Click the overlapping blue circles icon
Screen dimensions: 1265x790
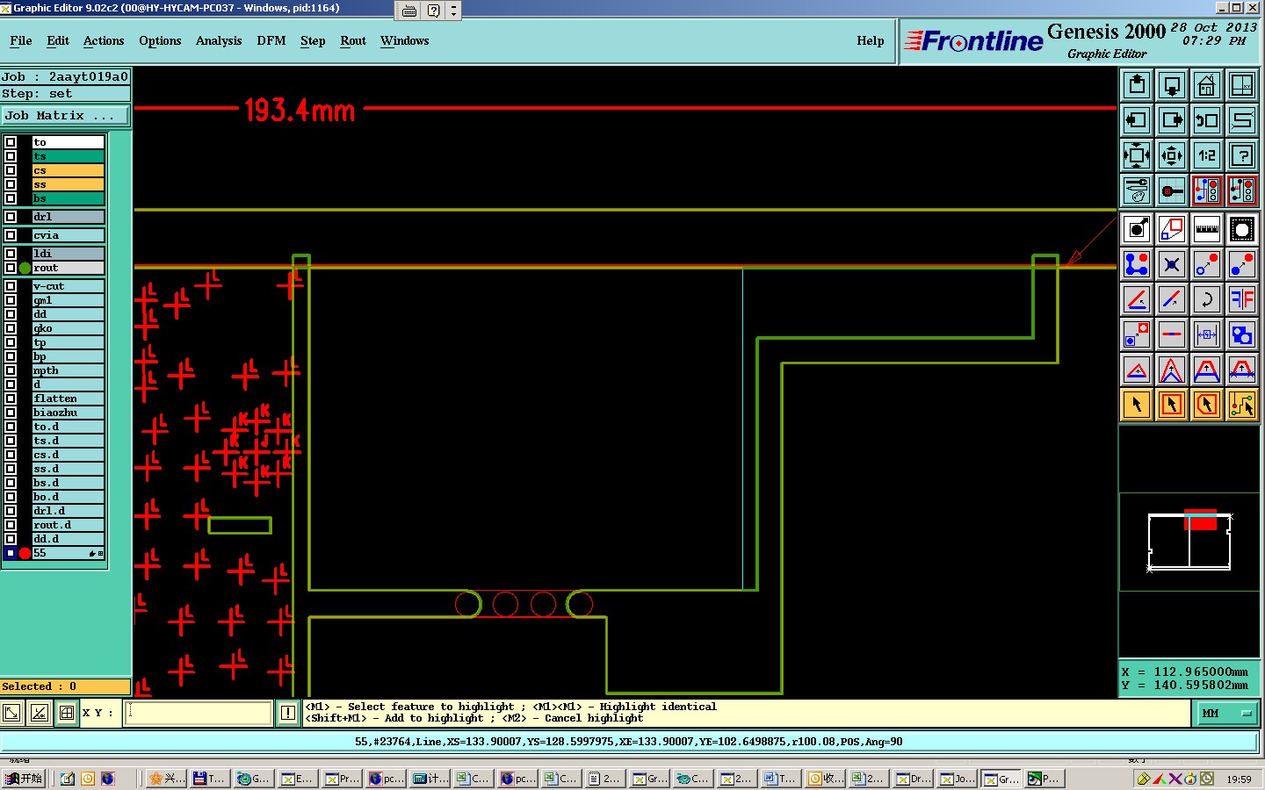pyautogui.click(x=1242, y=334)
